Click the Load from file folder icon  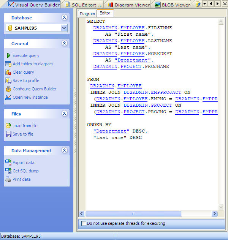[8, 126]
